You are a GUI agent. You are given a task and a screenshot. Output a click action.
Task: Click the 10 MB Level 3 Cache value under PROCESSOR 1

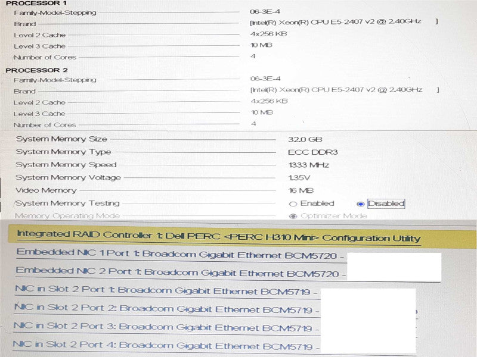(261, 45)
